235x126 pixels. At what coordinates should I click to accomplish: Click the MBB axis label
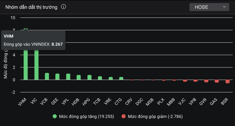click(x=171, y=102)
